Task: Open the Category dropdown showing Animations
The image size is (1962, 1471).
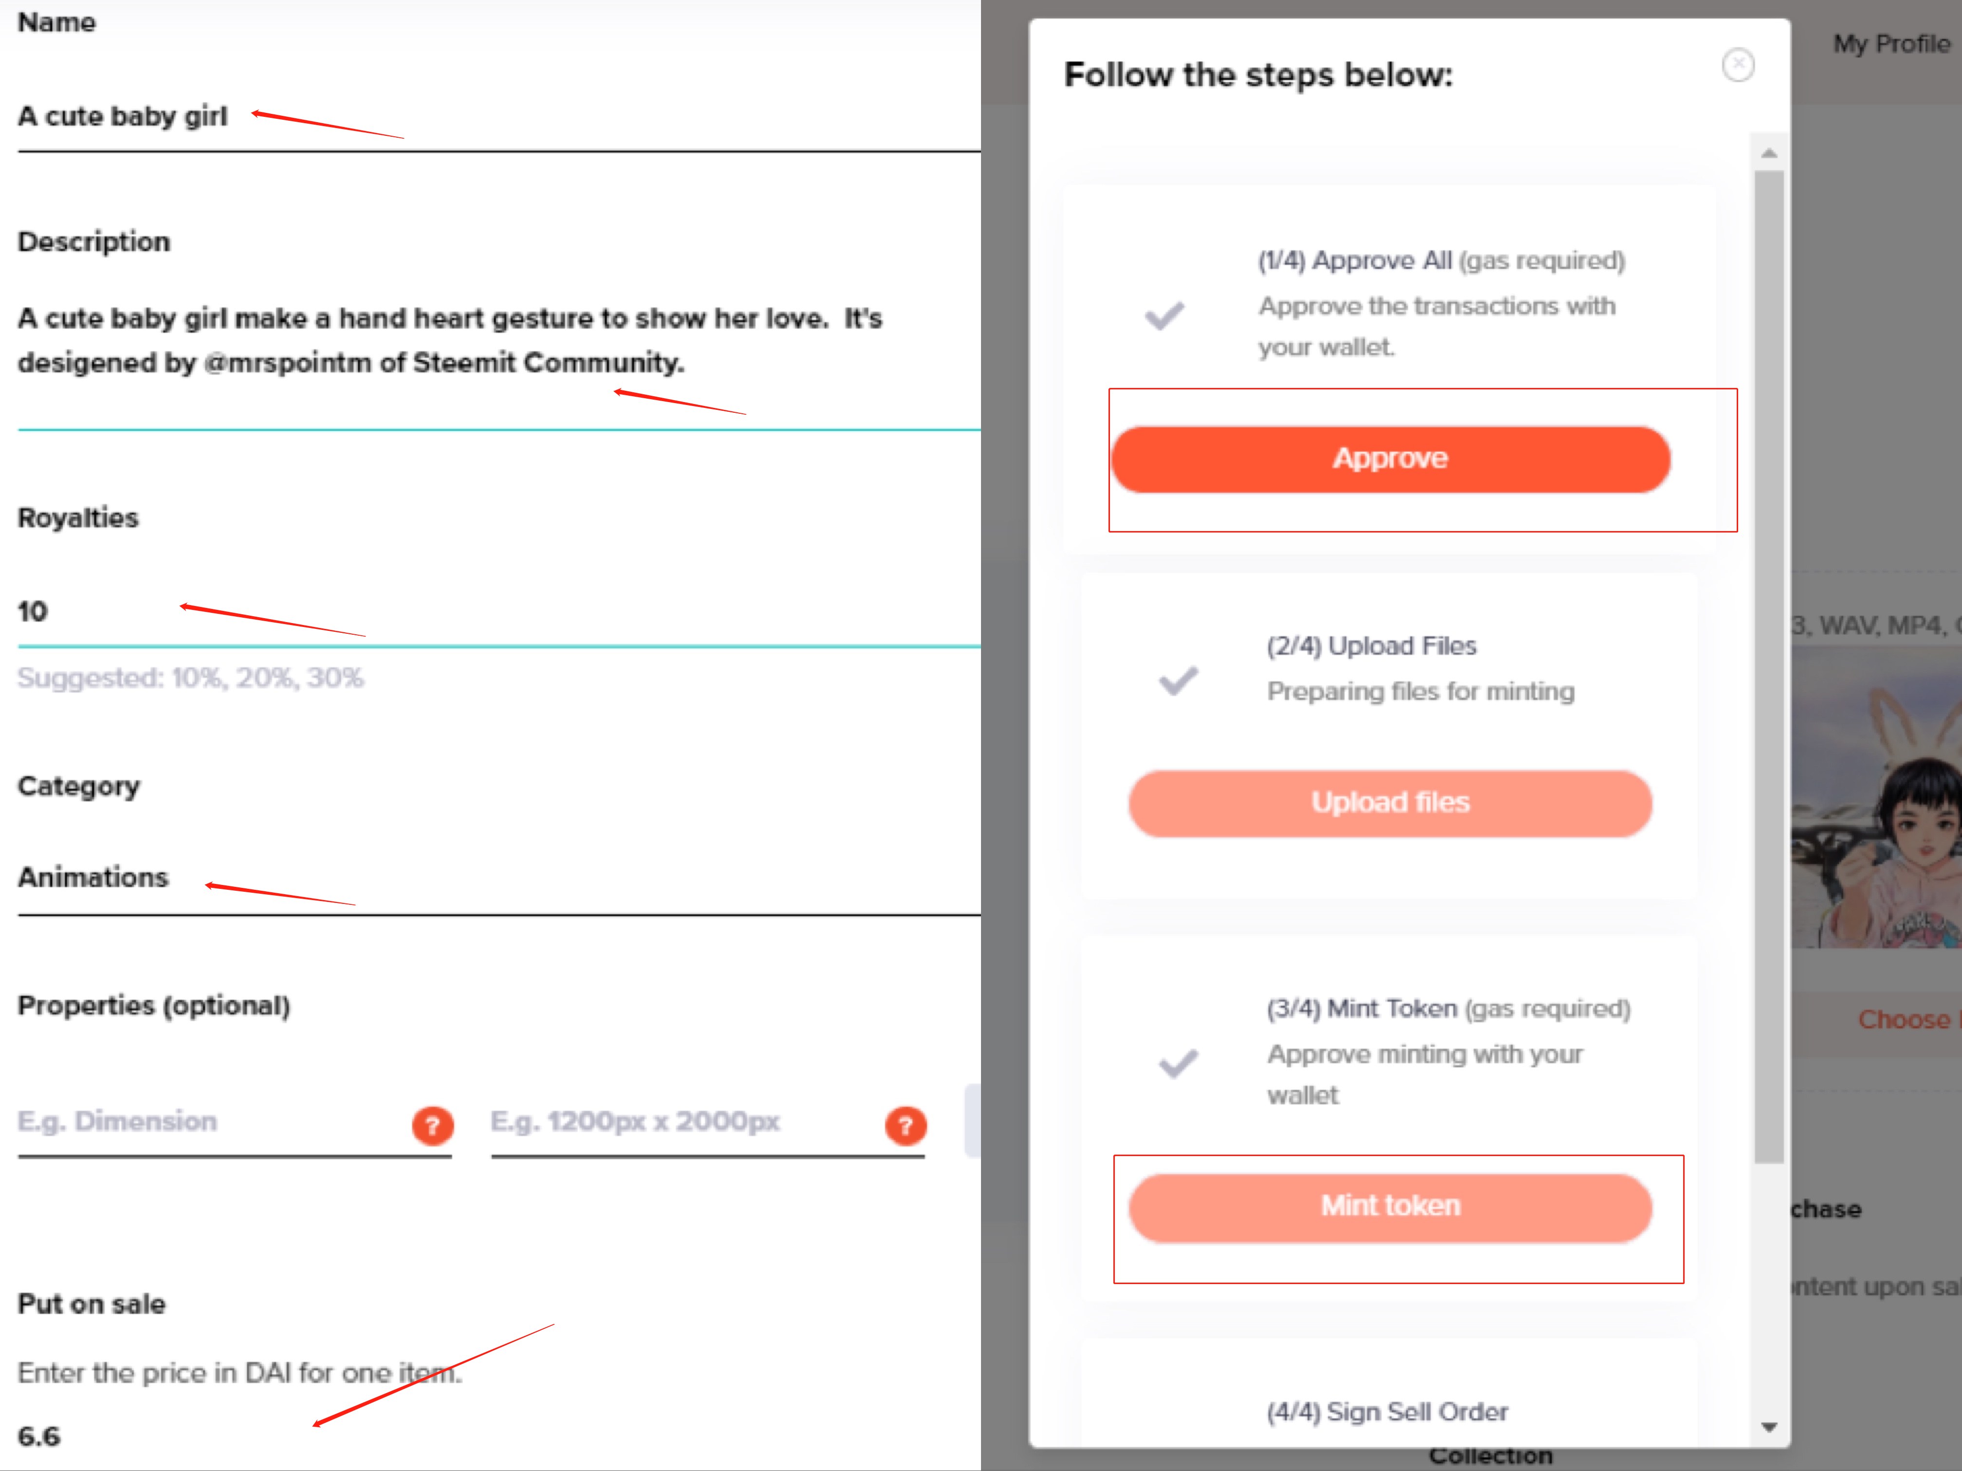Action: (x=497, y=878)
